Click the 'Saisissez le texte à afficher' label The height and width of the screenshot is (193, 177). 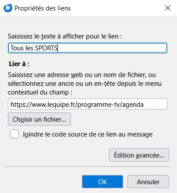point(65,36)
